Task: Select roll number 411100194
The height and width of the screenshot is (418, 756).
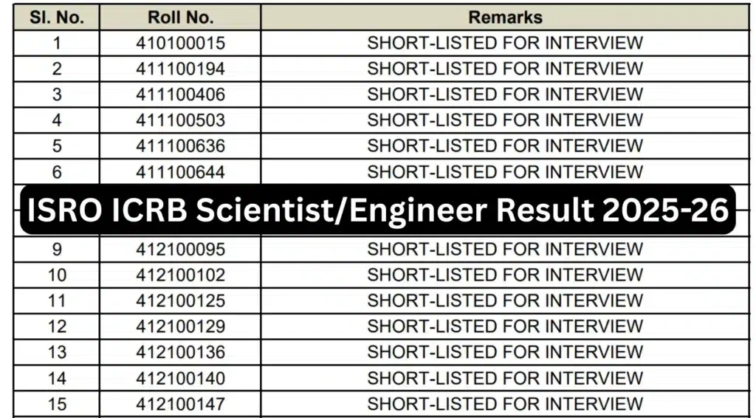Action: [x=180, y=69]
